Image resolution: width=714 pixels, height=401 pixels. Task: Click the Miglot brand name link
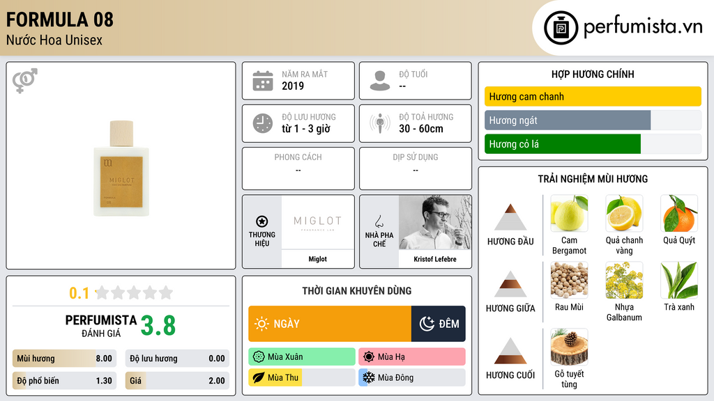317,259
